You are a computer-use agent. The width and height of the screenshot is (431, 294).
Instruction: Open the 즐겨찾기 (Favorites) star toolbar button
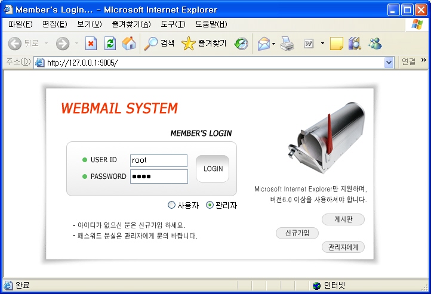coord(204,44)
